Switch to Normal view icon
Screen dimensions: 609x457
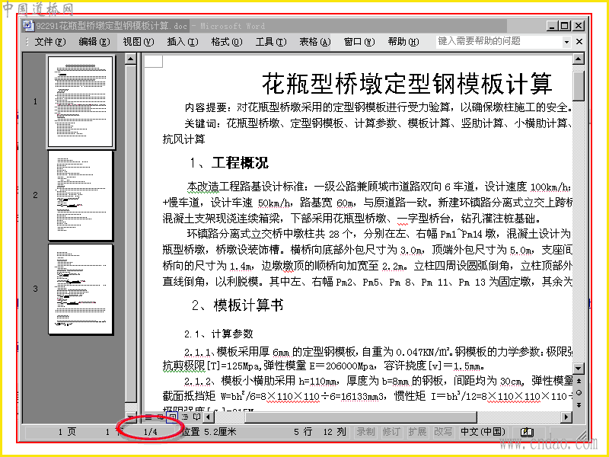click(148, 417)
